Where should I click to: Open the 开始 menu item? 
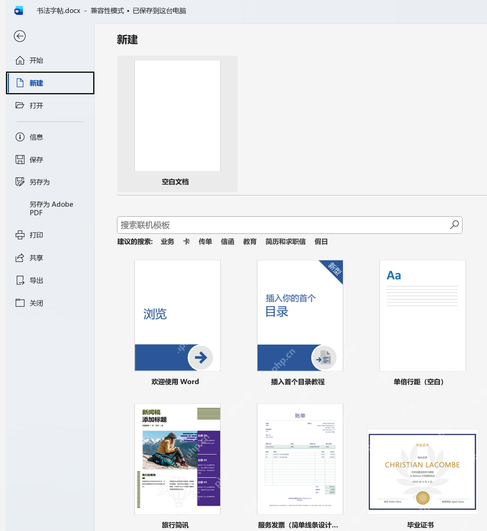tap(50, 60)
